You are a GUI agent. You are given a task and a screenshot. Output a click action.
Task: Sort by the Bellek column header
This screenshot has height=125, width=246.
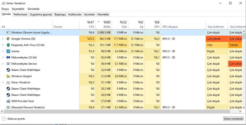point(104,25)
